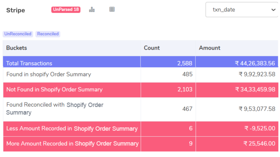Select the Reconciled filter tab
This screenshot has height=157, width=280.
[48, 34]
